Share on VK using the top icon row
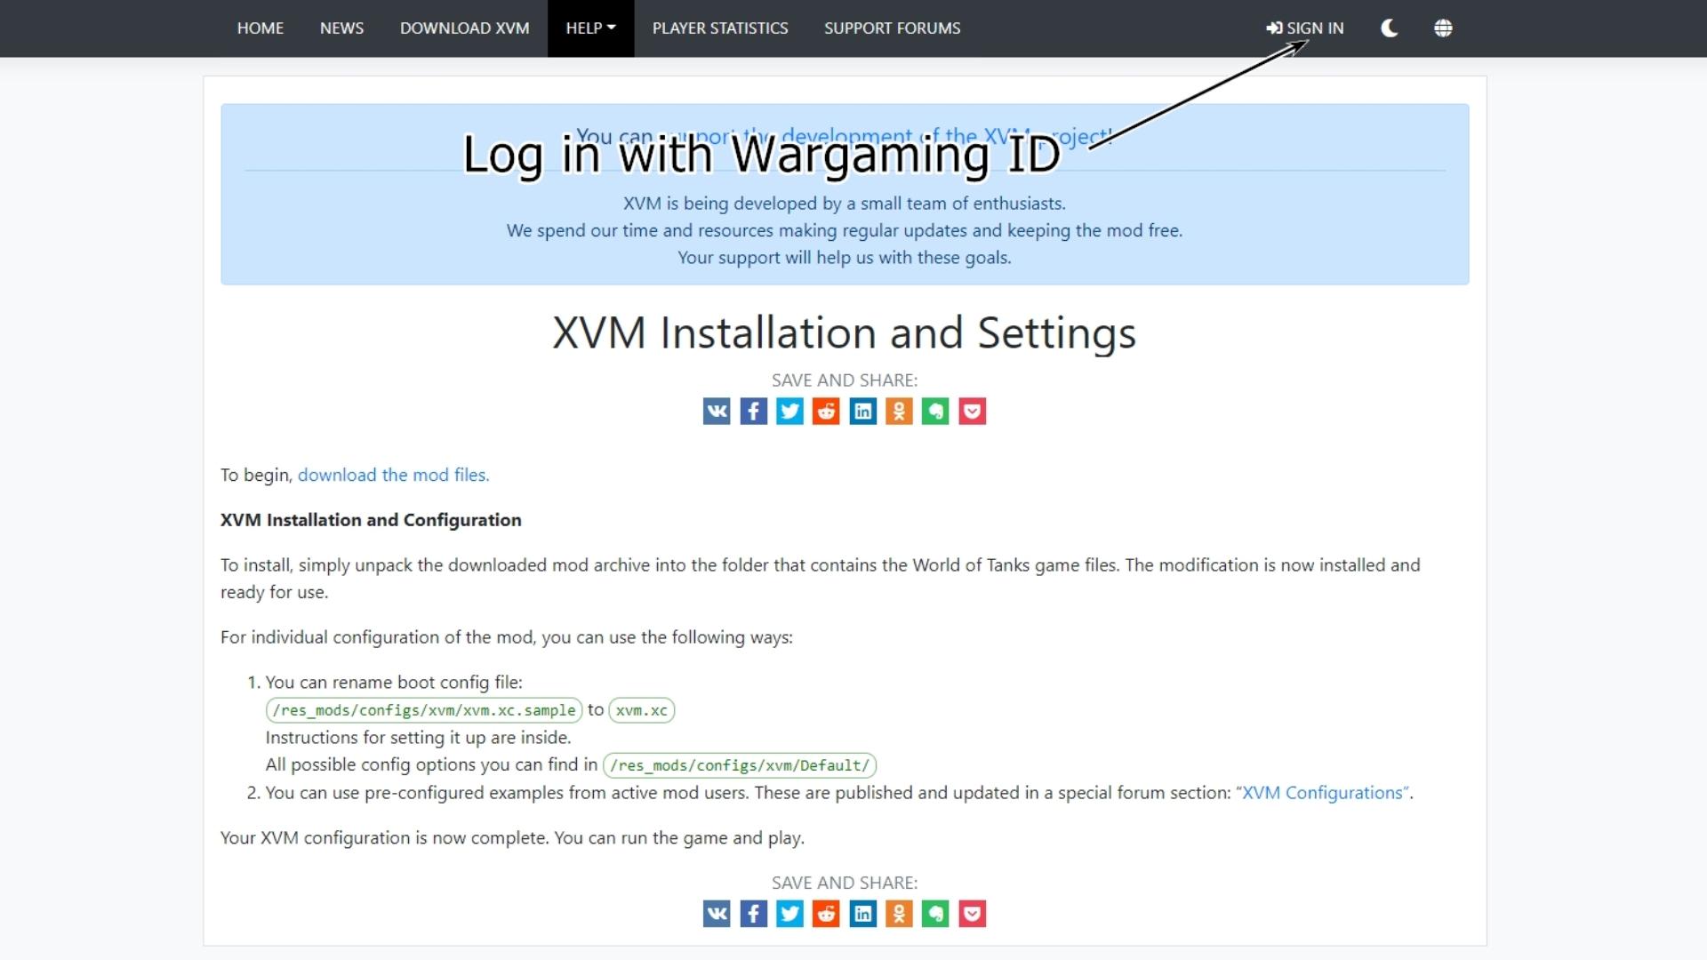This screenshot has width=1707, height=960. tap(717, 411)
